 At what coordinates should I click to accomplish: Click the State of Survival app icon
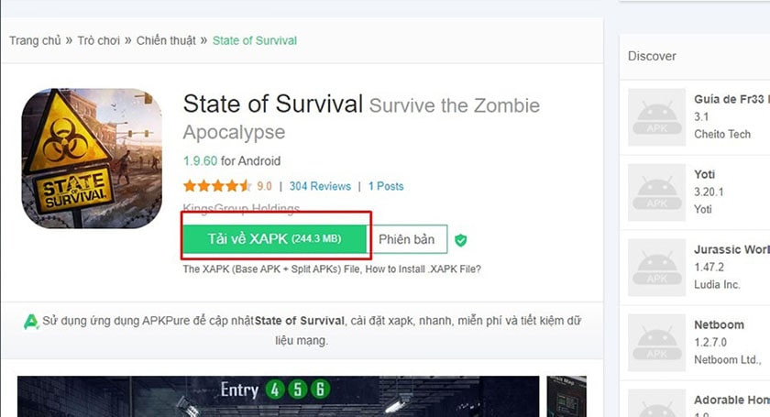pyautogui.click(x=92, y=159)
